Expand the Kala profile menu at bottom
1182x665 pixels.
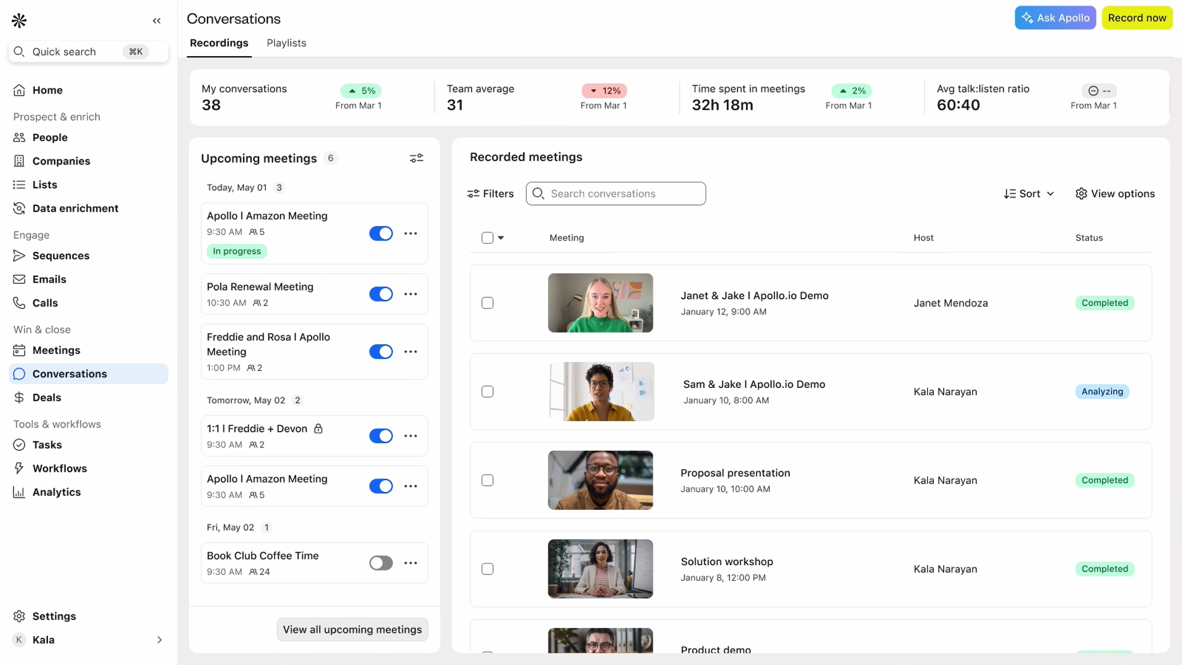[x=159, y=640]
